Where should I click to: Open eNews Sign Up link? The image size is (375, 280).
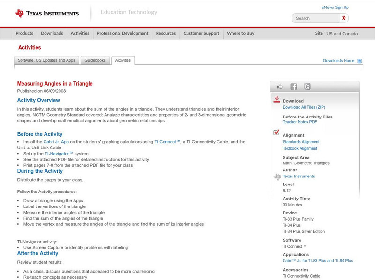pyautogui.click(x=335, y=7)
